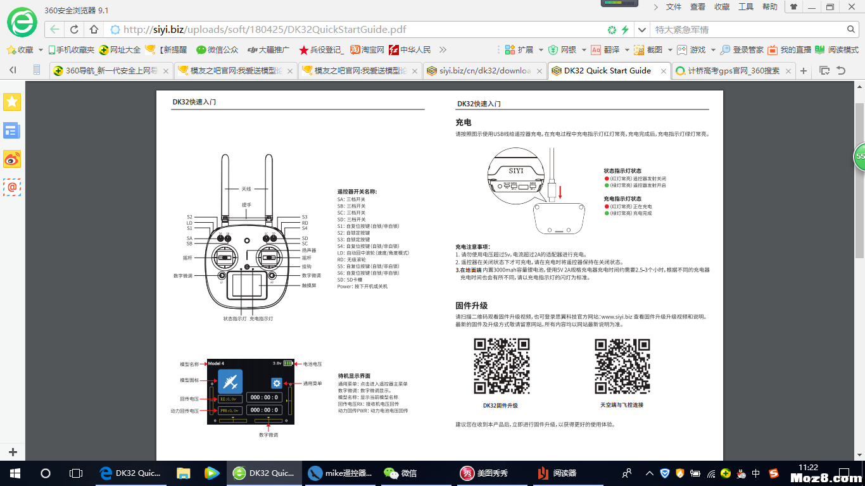
Task: Click the 天空端与飞控连接 QR code
Action: click(622, 366)
